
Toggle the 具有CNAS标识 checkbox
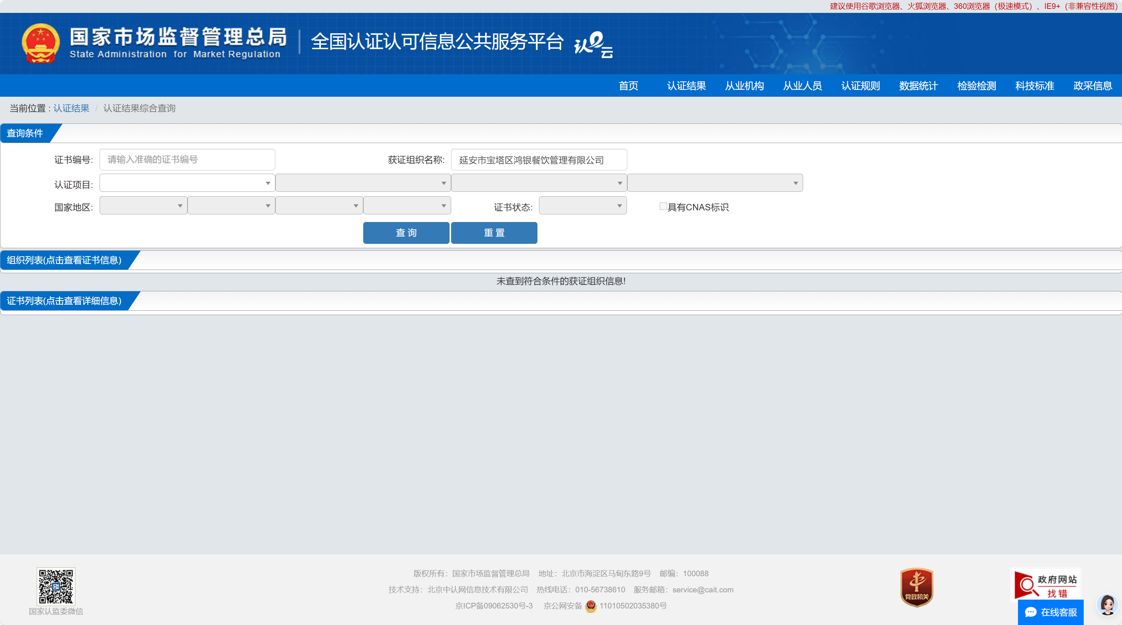(x=663, y=206)
